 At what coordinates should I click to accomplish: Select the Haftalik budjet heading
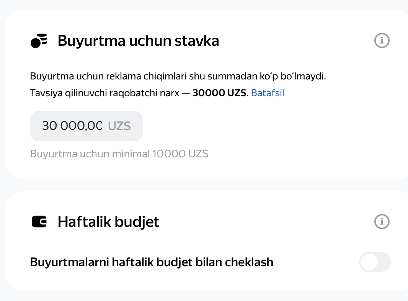tap(108, 222)
